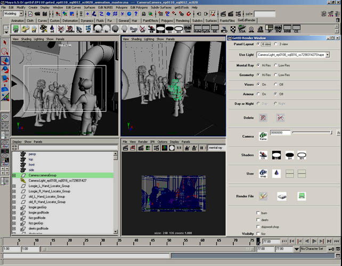The image size is (342, 266).
Task: Click the camera frame number field
Action: (280, 132)
